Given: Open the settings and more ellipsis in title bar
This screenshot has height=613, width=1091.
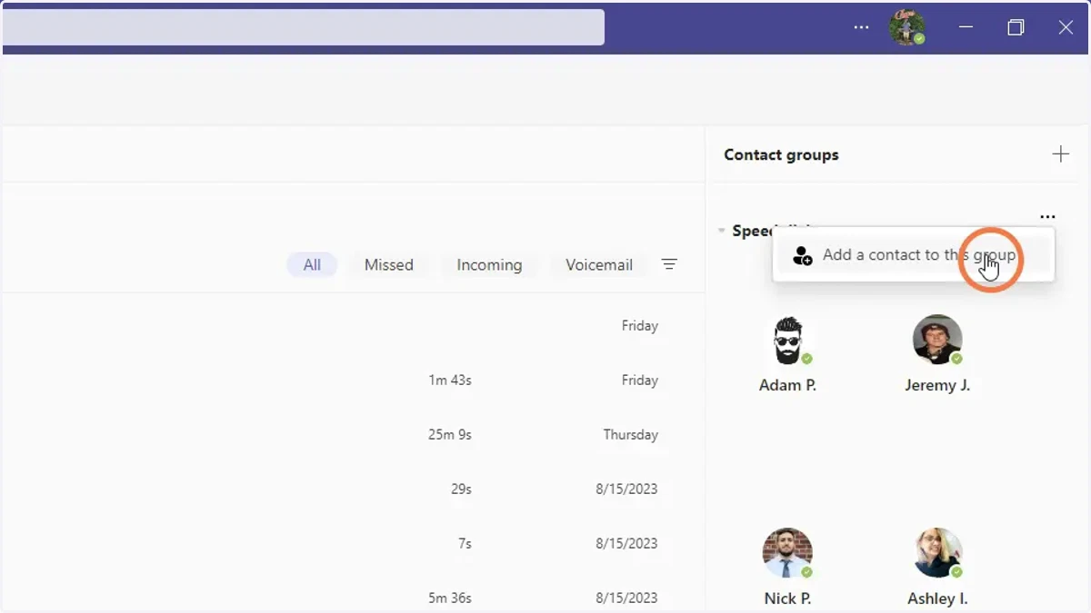Looking at the screenshot, I should 861,27.
